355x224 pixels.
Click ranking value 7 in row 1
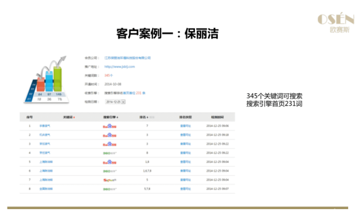coord(147,126)
